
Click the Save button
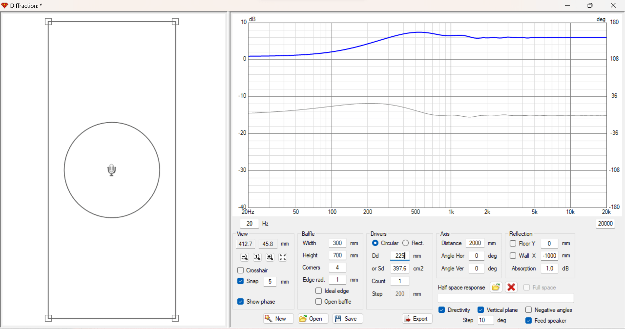(348, 319)
